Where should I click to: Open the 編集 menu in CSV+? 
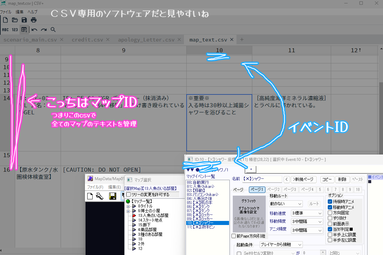[20, 12]
